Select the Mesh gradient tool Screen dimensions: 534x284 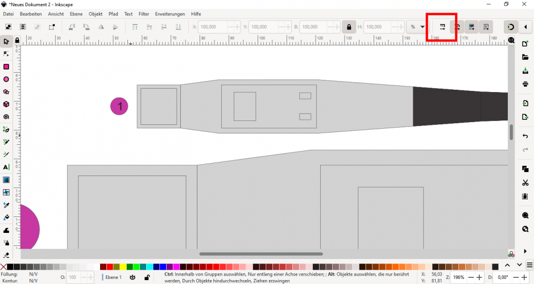pyautogui.click(x=6, y=193)
